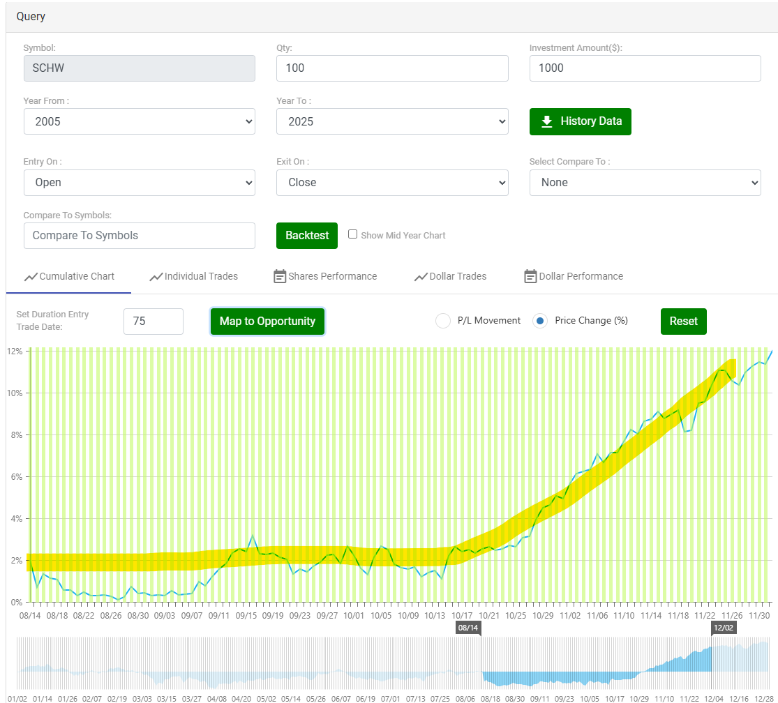Switch to the Dollar Trades tab

click(x=451, y=277)
